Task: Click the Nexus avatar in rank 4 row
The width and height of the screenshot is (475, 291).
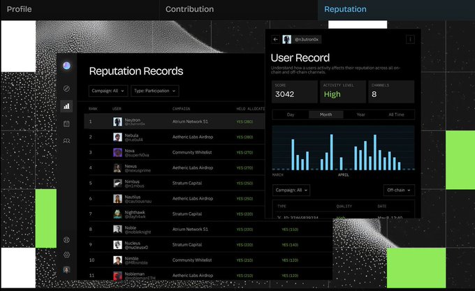Action: tap(117, 168)
